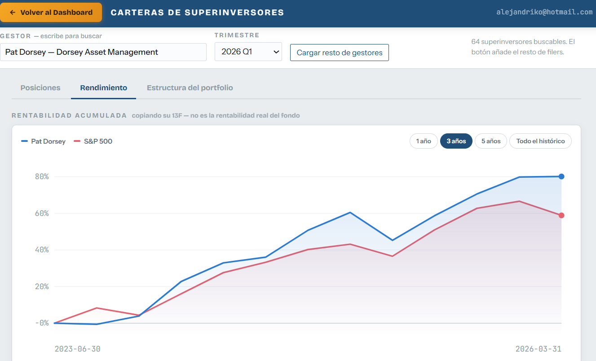Click the Carteras de Superinversores title
596x361 pixels.
click(198, 13)
